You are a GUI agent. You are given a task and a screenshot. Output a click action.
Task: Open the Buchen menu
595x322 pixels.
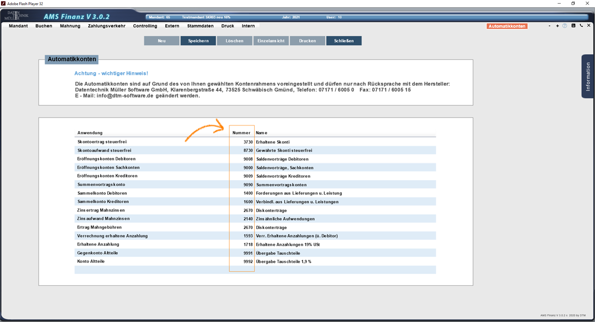44,26
